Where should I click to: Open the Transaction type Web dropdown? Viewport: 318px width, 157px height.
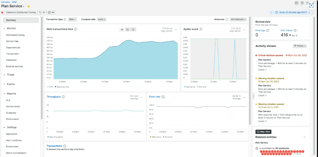point(73,19)
